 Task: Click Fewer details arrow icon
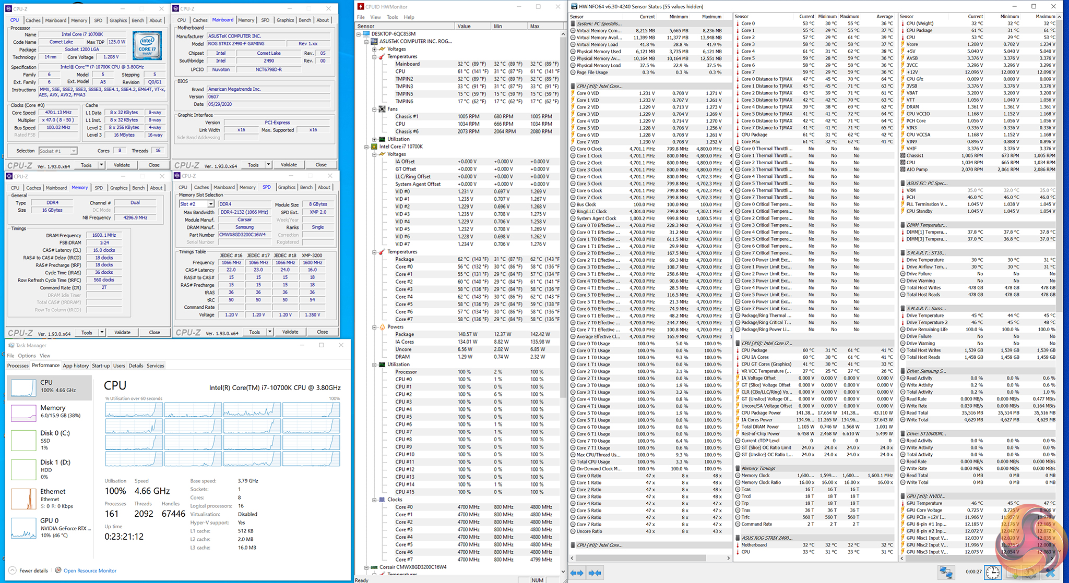[x=13, y=570]
